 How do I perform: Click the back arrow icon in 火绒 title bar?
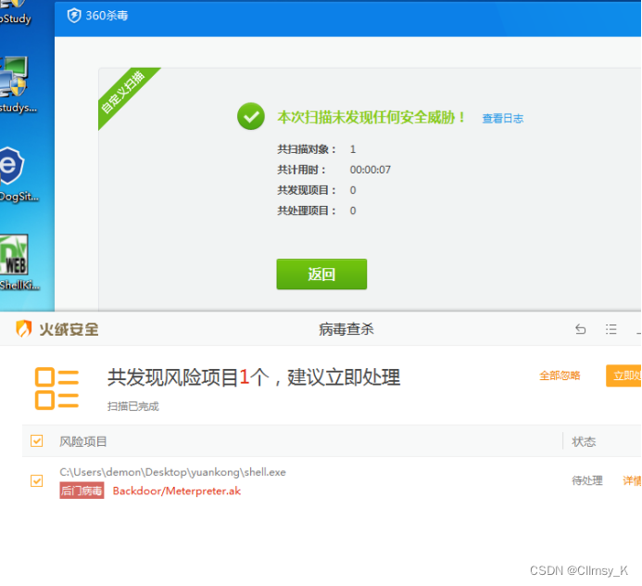click(580, 329)
